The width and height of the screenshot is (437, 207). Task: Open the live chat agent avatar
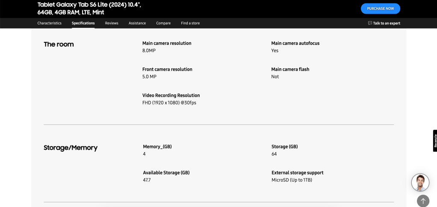click(420, 183)
